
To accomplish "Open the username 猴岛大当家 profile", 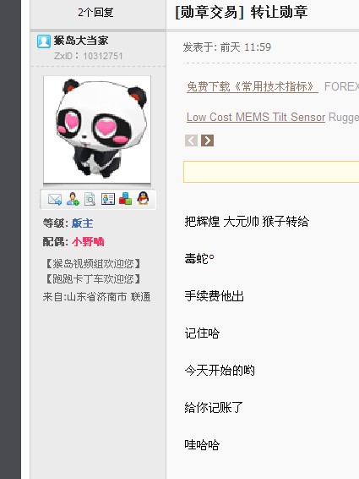I will pos(81,41).
